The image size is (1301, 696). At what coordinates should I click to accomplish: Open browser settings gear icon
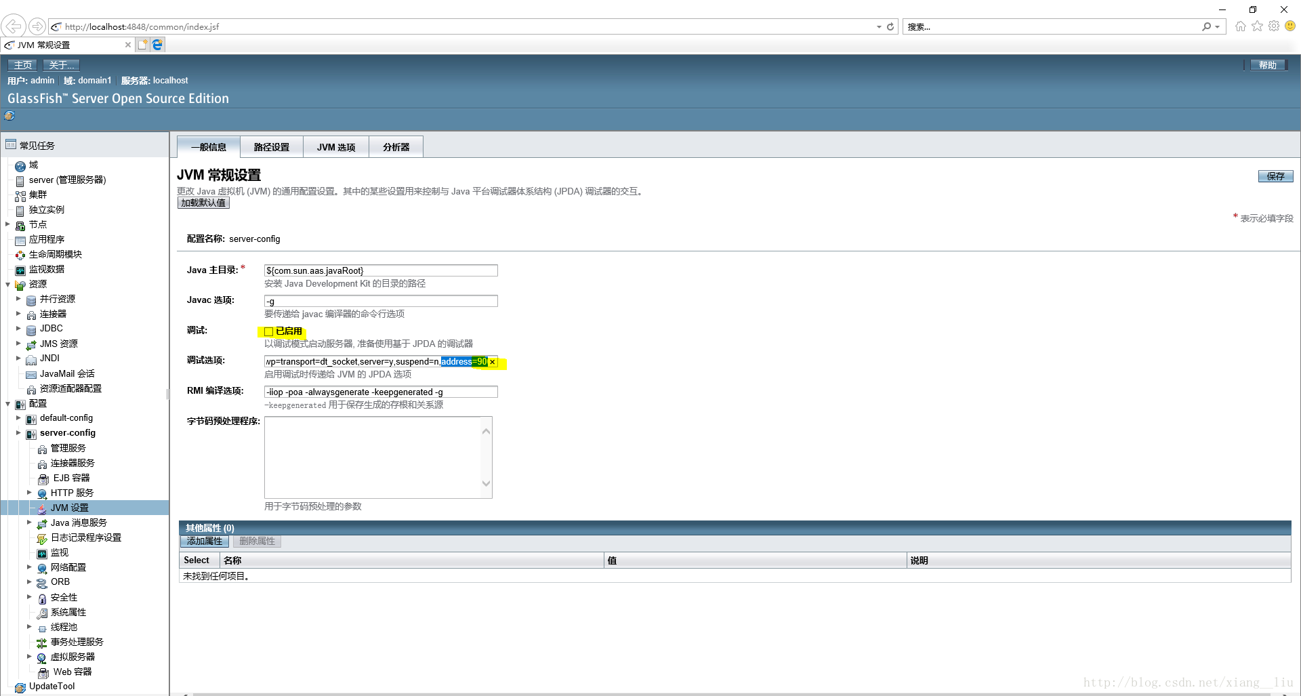click(x=1274, y=26)
